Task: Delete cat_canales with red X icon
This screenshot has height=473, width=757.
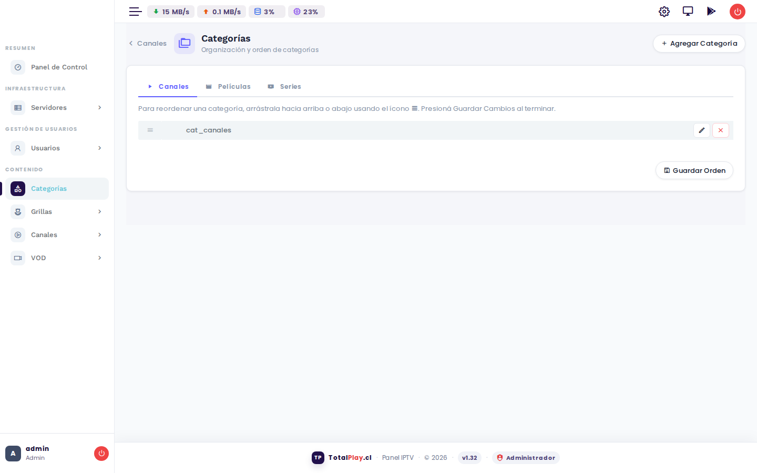Action: point(721,130)
